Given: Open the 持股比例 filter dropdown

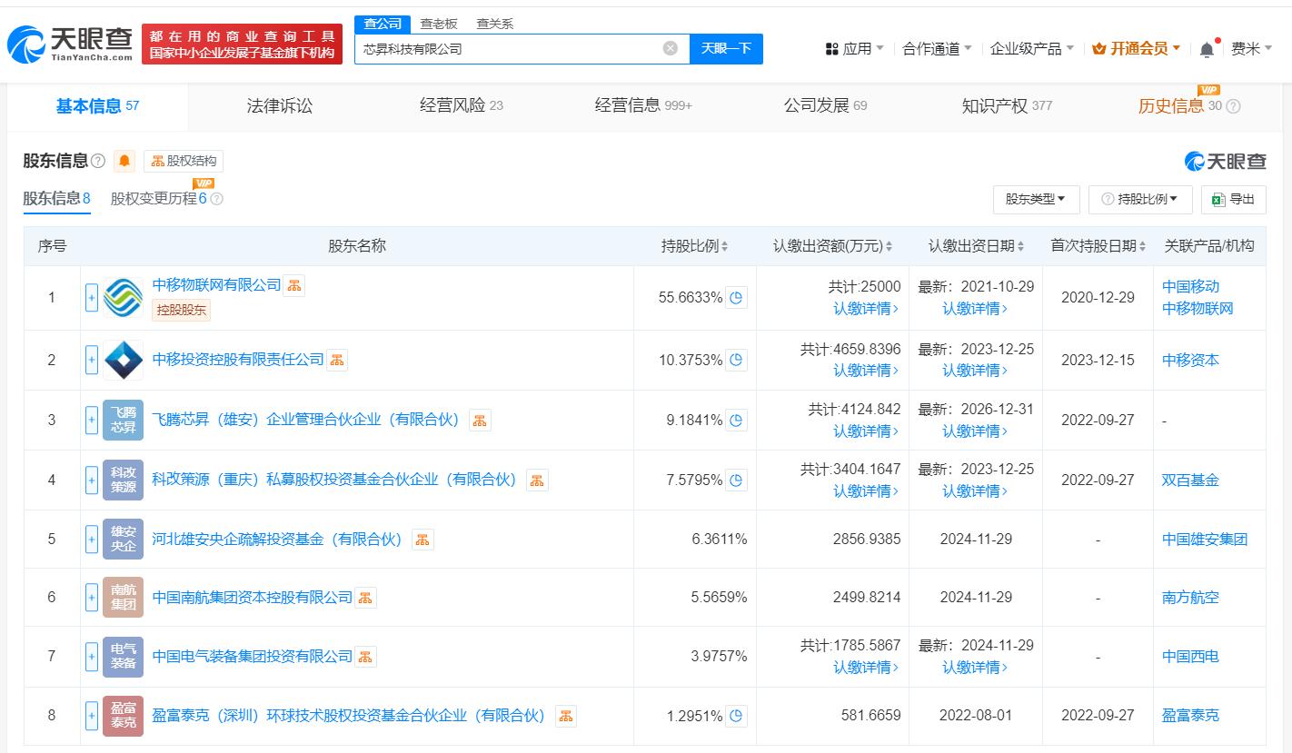Looking at the screenshot, I should (1140, 199).
